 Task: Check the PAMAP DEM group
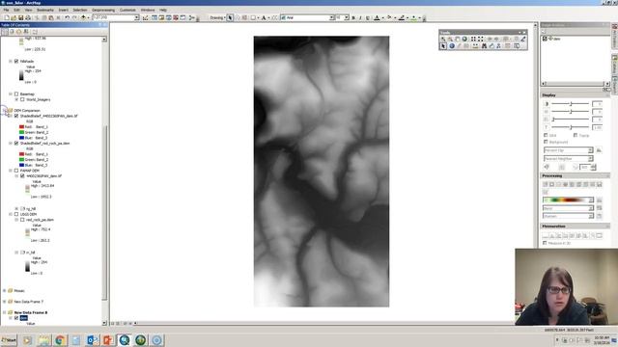pyautogui.click(x=16, y=171)
